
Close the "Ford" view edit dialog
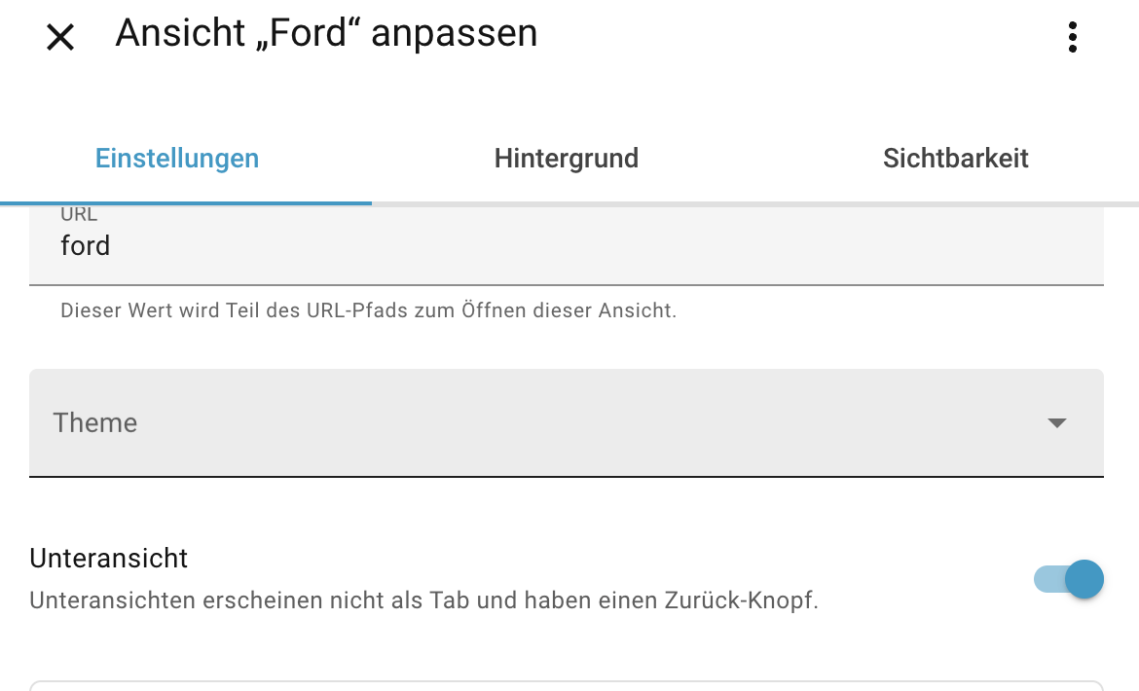pyautogui.click(x=60, y=38)
